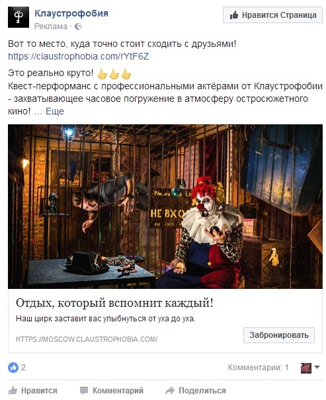Open the clown quest room photo

click(165, 206)
